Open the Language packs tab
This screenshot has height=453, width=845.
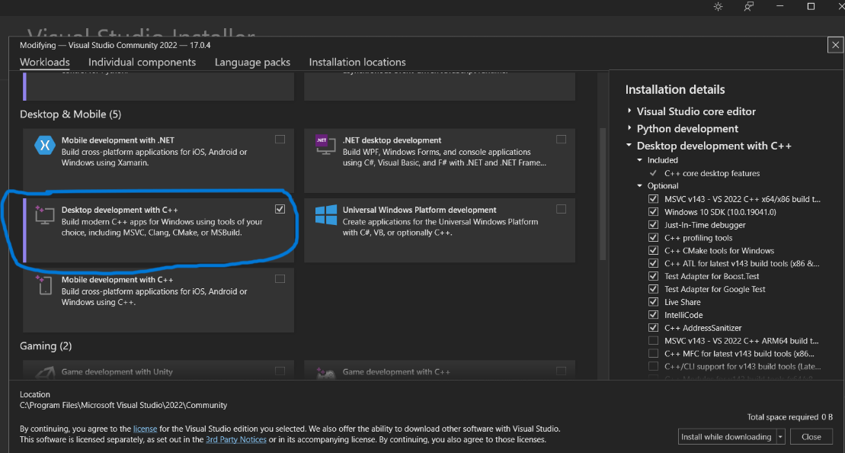pyautogui.click(x=252, y=63)
